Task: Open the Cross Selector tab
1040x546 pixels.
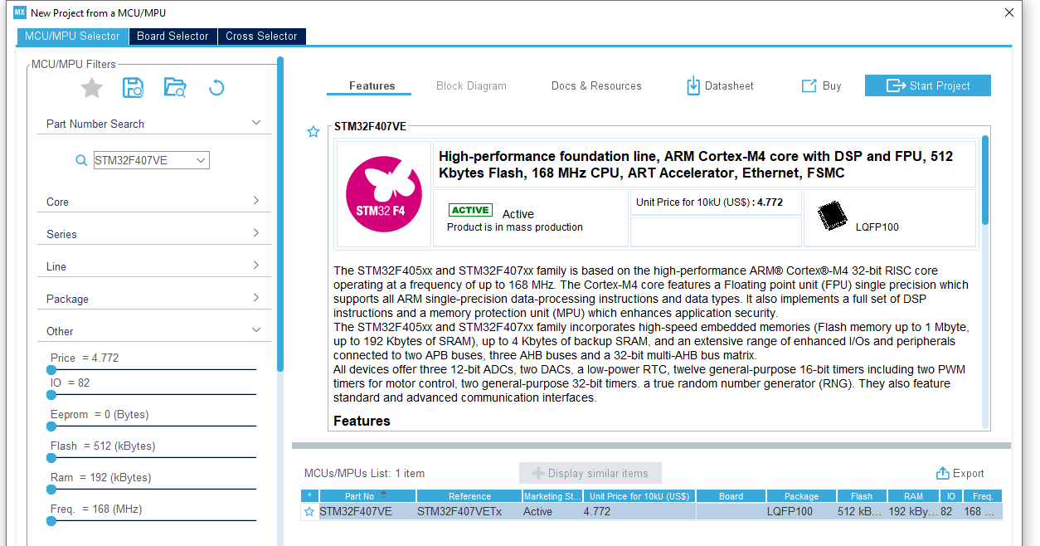Action: pyautogui.click(x=261, y=37)
